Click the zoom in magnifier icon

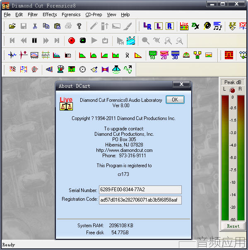[168, 41]
